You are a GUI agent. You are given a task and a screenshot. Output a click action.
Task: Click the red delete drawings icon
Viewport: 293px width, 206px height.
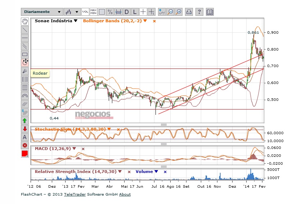pyautogui.click(x=25, y=145)
